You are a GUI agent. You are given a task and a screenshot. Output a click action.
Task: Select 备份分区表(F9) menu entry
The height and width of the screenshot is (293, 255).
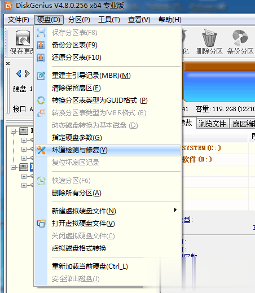click(x=108, y=45)
